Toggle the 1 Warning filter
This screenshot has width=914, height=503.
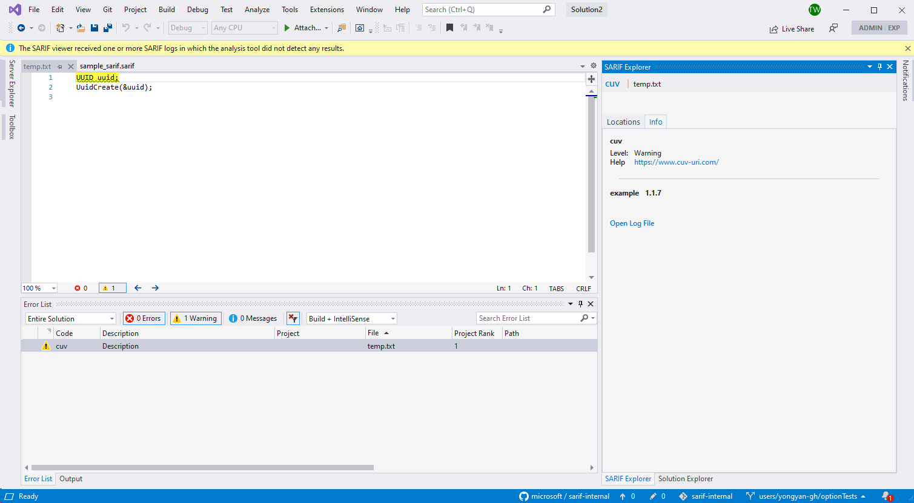pos(195,318)
